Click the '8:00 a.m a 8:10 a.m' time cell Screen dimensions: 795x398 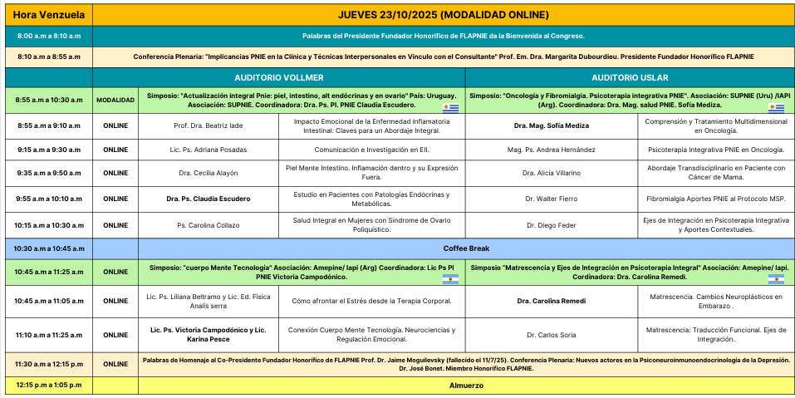49,37
